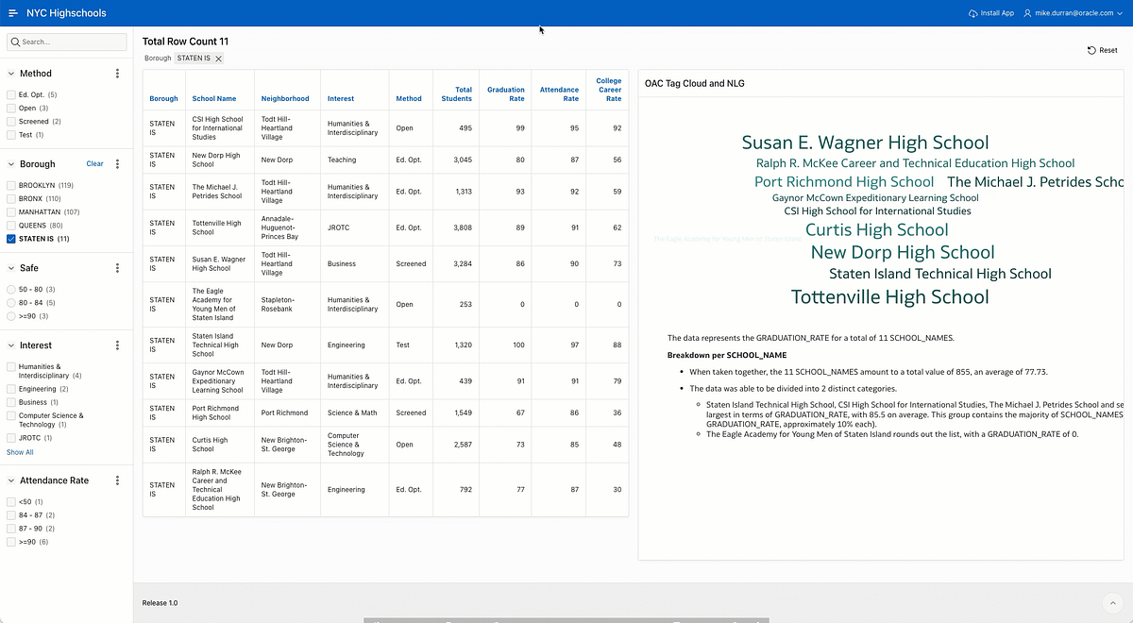1133x623 pixels.
Task: Uncheck the STATEN IS borough filter
Action: [12, 238]
